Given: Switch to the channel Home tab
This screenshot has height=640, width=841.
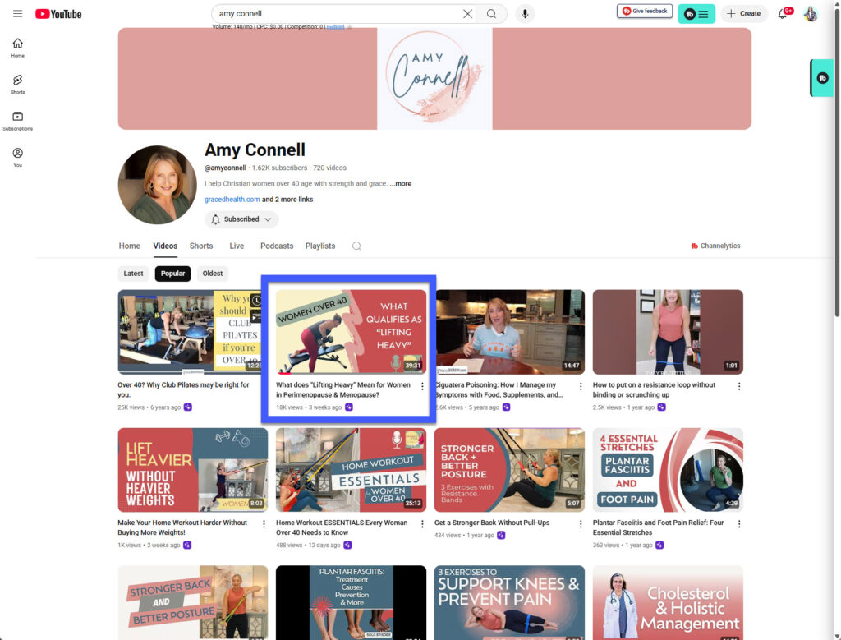Looking at the screenshot, I should point(129,246).
